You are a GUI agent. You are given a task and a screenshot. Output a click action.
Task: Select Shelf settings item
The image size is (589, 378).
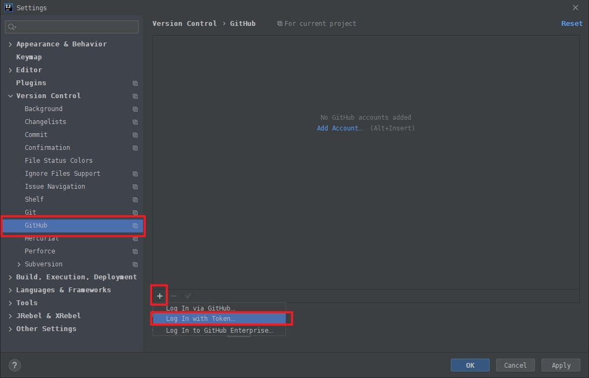[34, 200]
